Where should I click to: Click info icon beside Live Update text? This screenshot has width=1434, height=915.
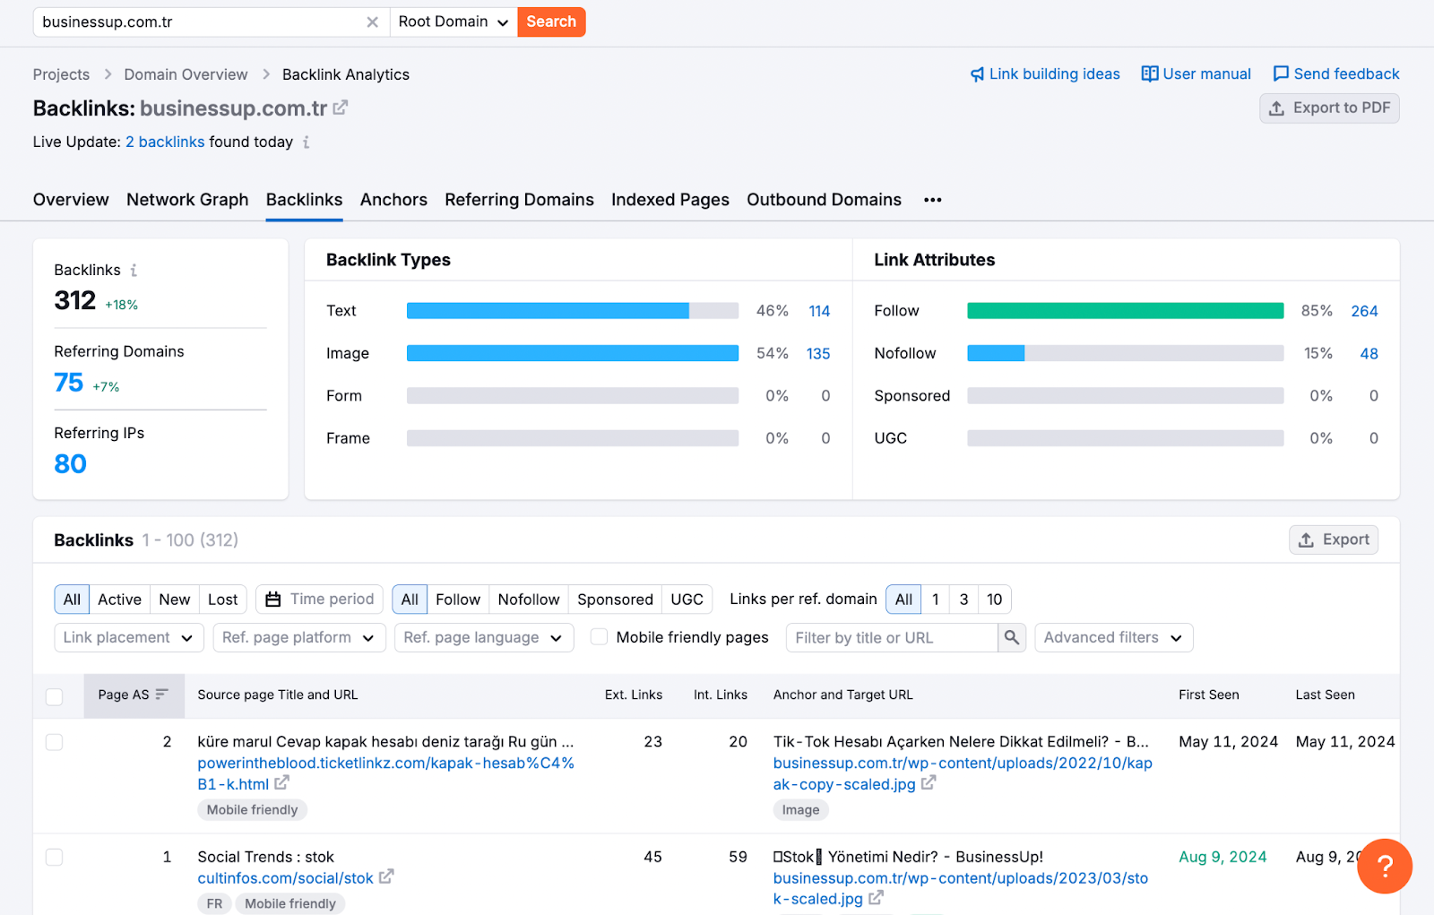tap(307, 142)
